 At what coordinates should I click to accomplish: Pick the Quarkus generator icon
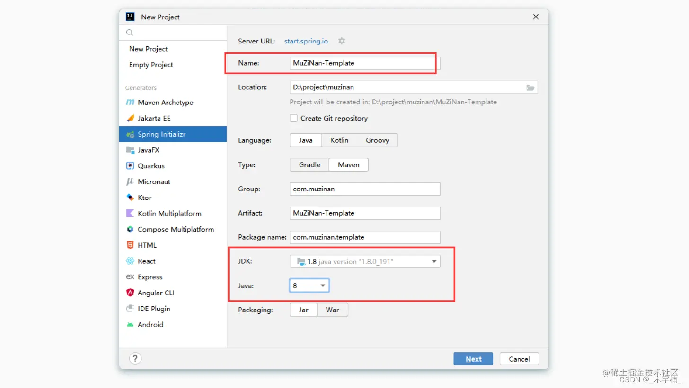coord(130,166)
